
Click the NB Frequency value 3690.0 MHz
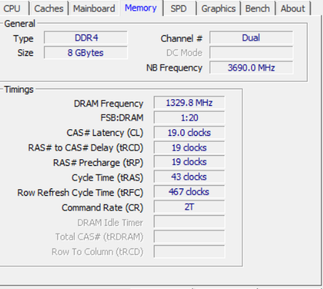[251, 68]
